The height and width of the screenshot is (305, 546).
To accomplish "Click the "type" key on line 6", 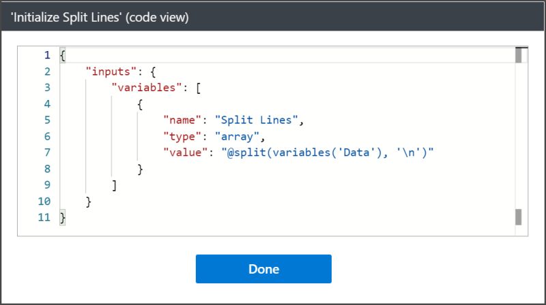I will [182, 137].
